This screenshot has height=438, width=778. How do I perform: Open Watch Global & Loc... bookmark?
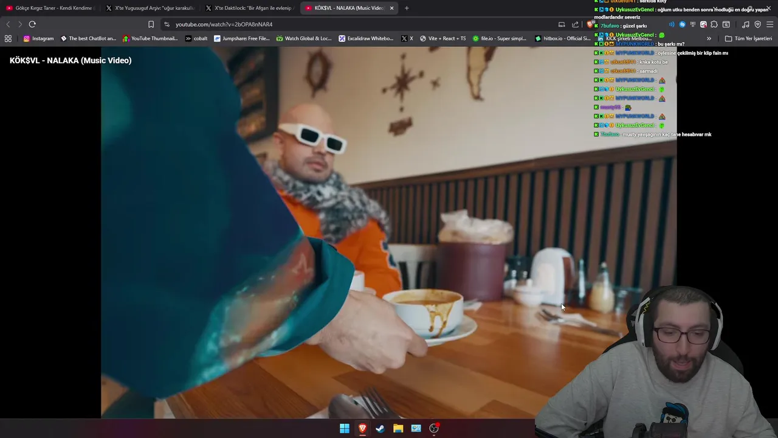(304, 38)
